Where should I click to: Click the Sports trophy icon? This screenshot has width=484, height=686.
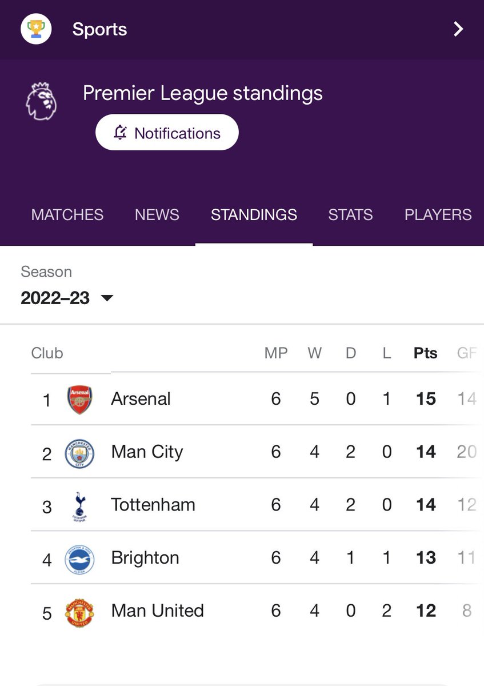(x=36, y=29)
